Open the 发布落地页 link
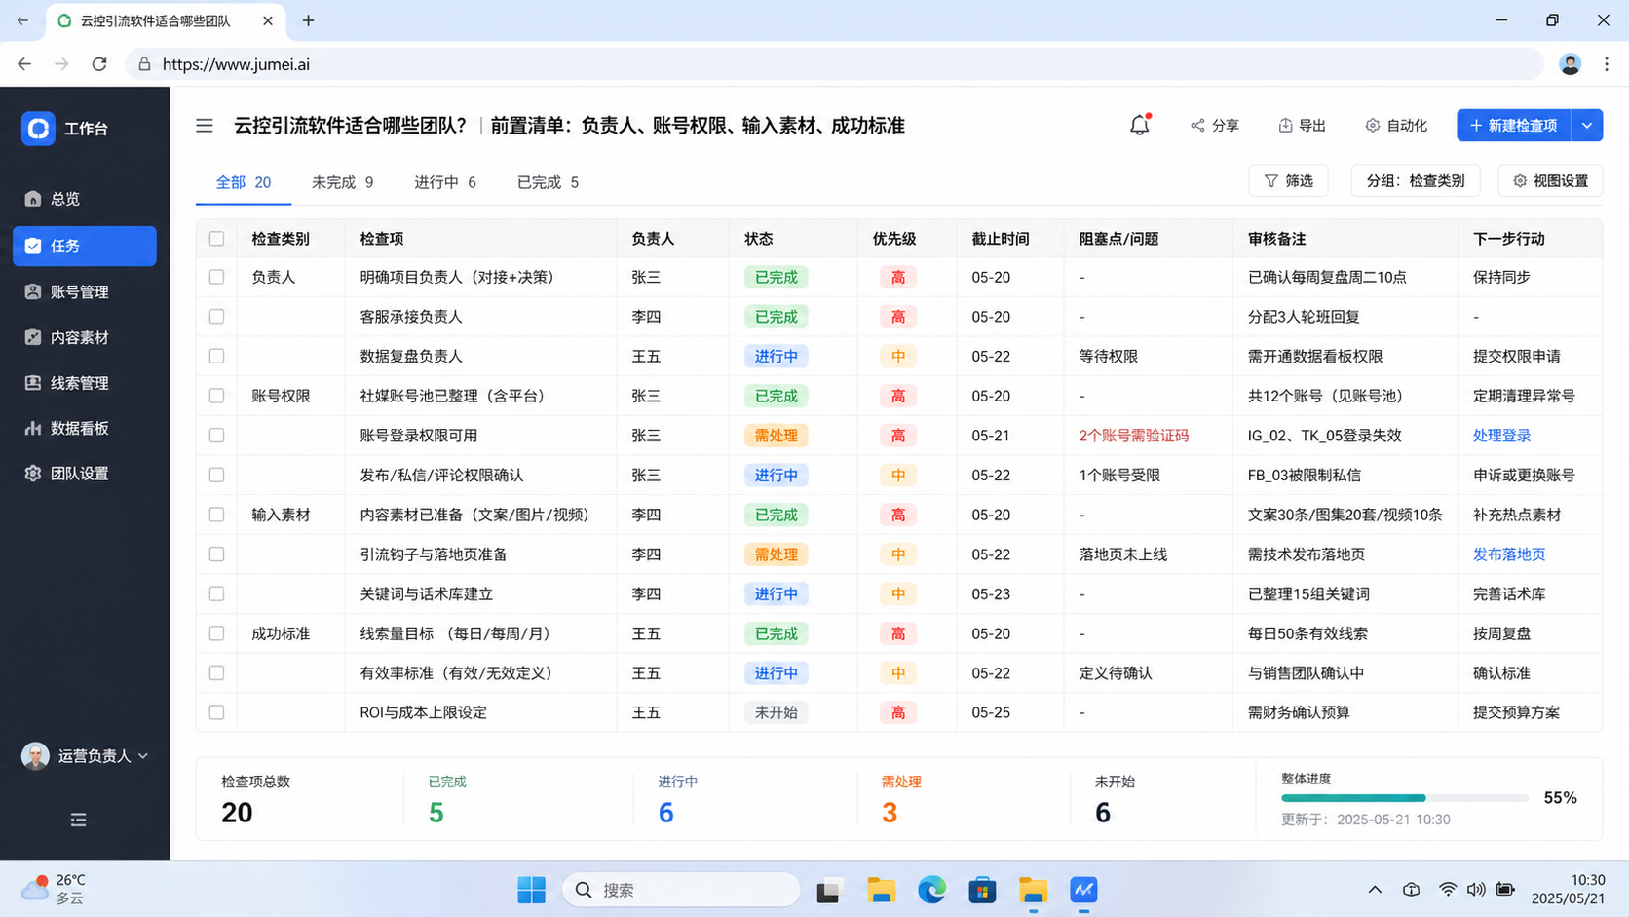Viewport: 1629px width, 917px height. 1508,554
